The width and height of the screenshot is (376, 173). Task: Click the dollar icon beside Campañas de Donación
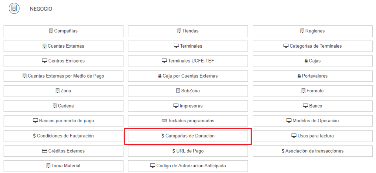click(x=163, y=136)
